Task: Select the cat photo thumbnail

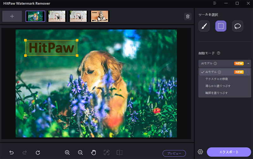Action: 100,16
